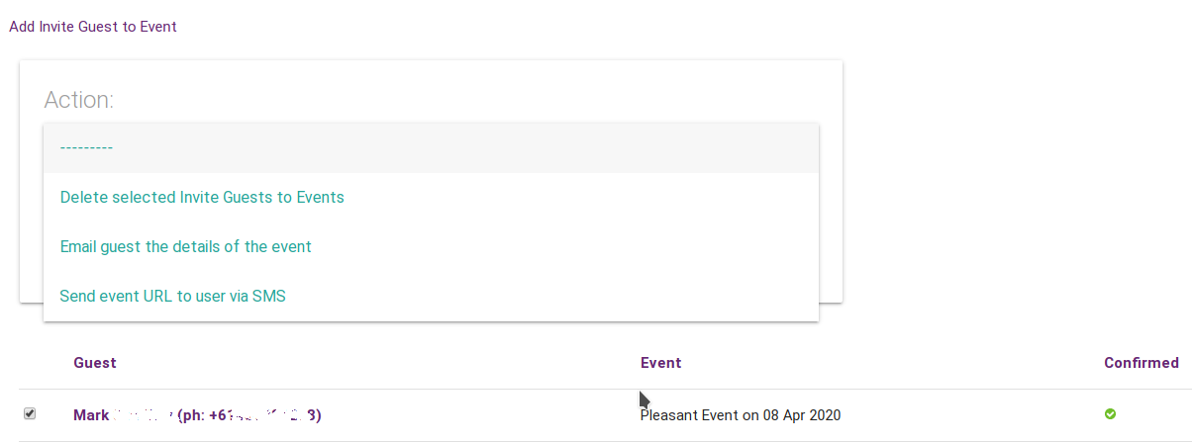1192x445 pixels.
Task: Pick "Send event URL to user via SMS"
Action: point(172,296)
